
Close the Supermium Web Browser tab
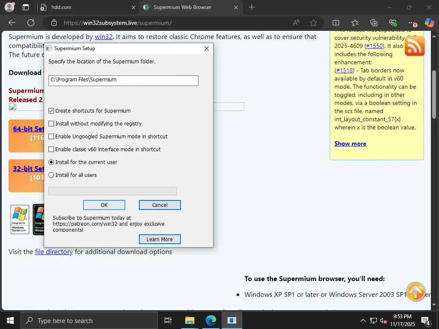pos(236,8)
